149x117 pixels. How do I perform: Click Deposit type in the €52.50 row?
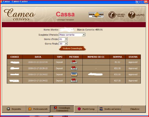click(x=59, y=68)
